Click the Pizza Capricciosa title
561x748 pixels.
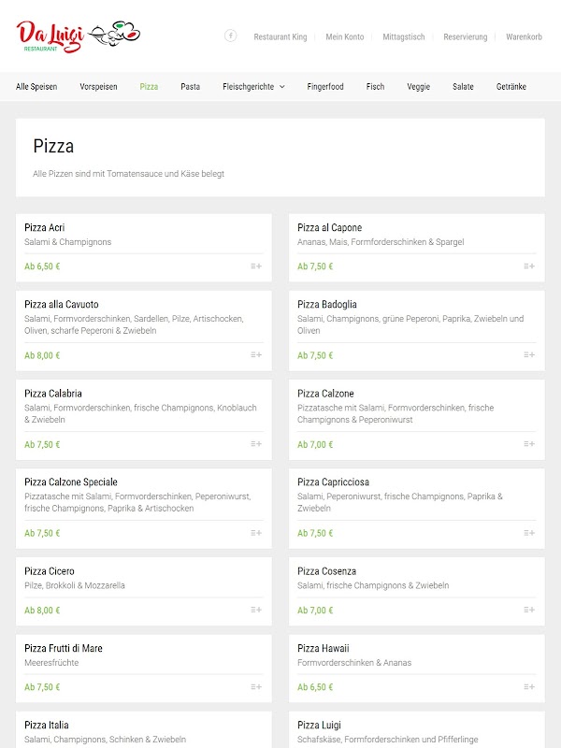tap(334, 482)
